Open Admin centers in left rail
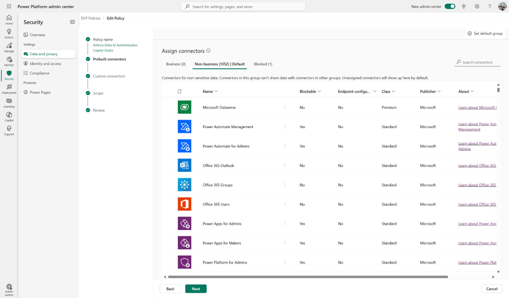 [x=9, y=290]
